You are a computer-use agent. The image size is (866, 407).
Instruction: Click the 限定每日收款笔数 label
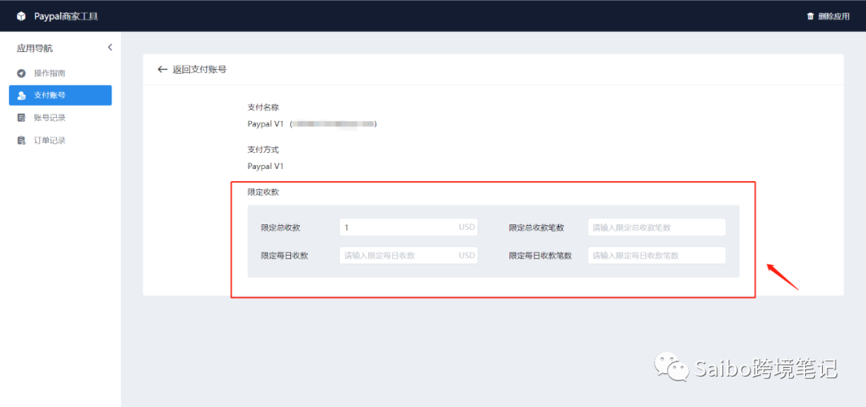point(540,256)
